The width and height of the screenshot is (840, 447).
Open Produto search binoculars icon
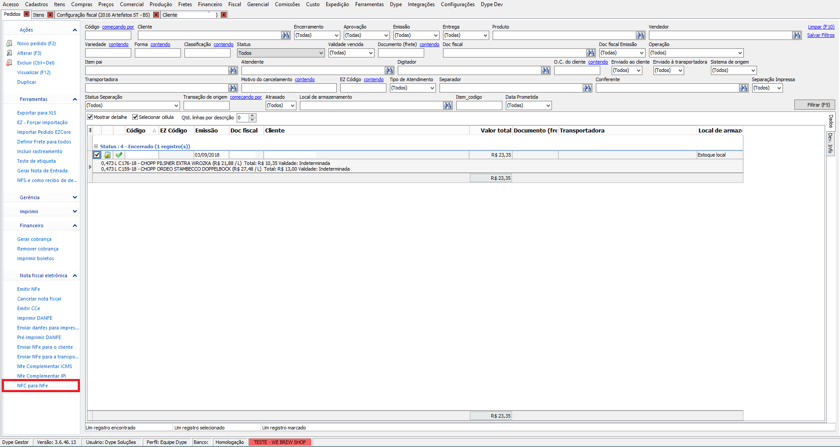640,35
